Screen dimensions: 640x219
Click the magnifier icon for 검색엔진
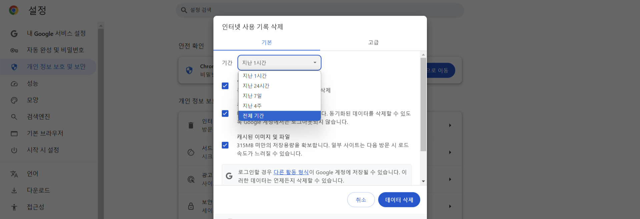click(x=14, y=117)
